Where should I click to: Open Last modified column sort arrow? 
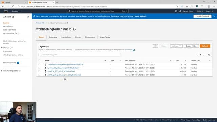click(171, 60)
